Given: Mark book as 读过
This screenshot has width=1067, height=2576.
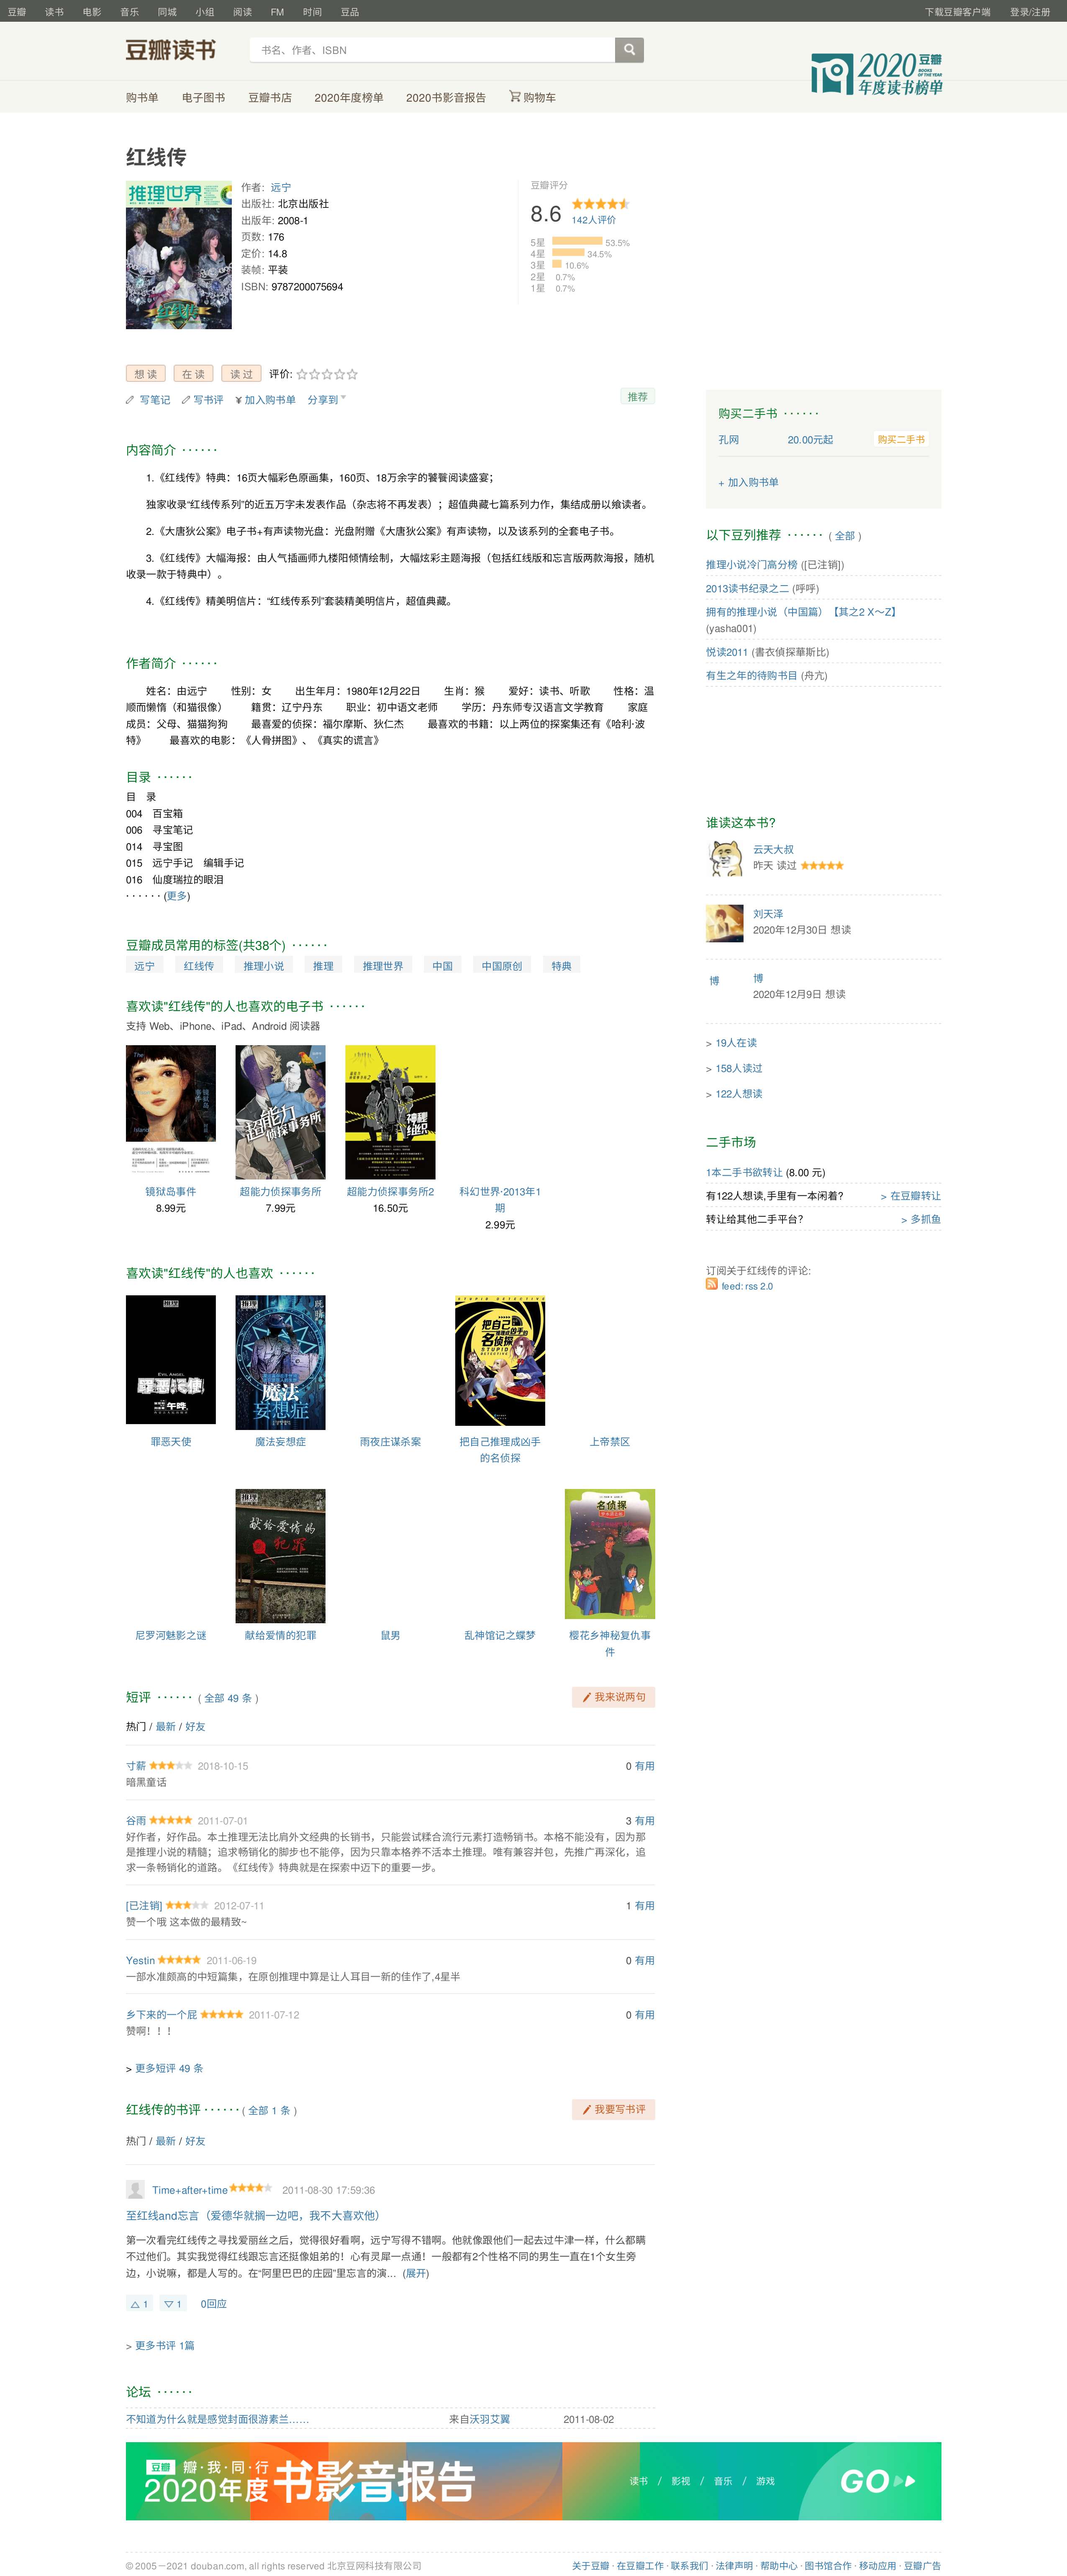Looking at the screenshot, I should click(241, 373).
